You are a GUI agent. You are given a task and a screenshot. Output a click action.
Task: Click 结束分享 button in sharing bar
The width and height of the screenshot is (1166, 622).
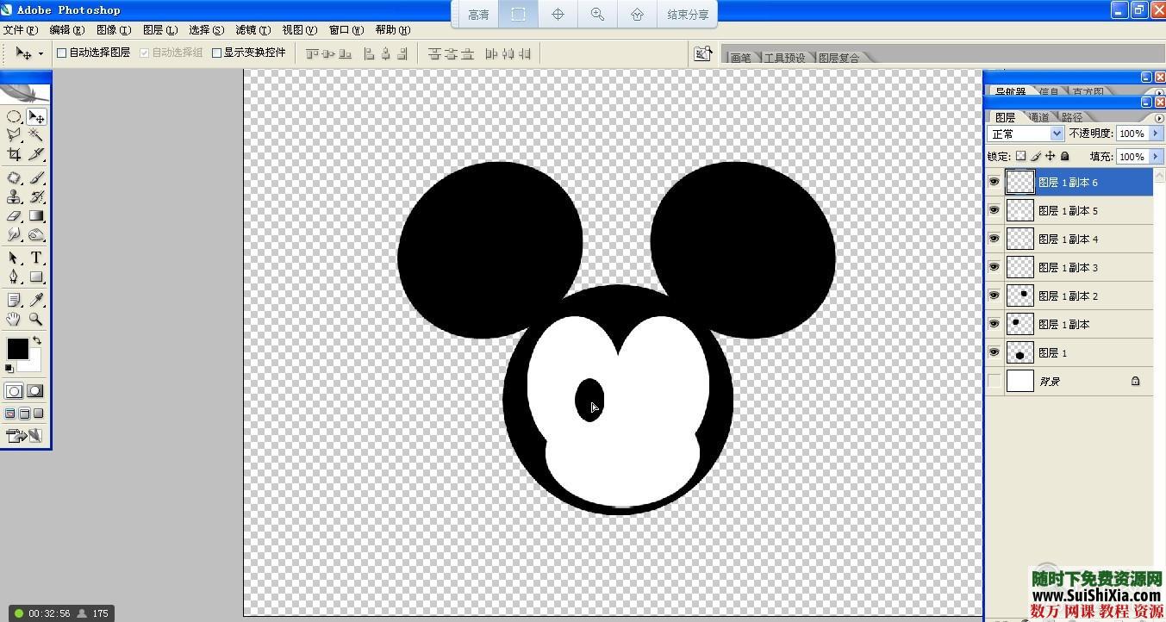[688, 14]
